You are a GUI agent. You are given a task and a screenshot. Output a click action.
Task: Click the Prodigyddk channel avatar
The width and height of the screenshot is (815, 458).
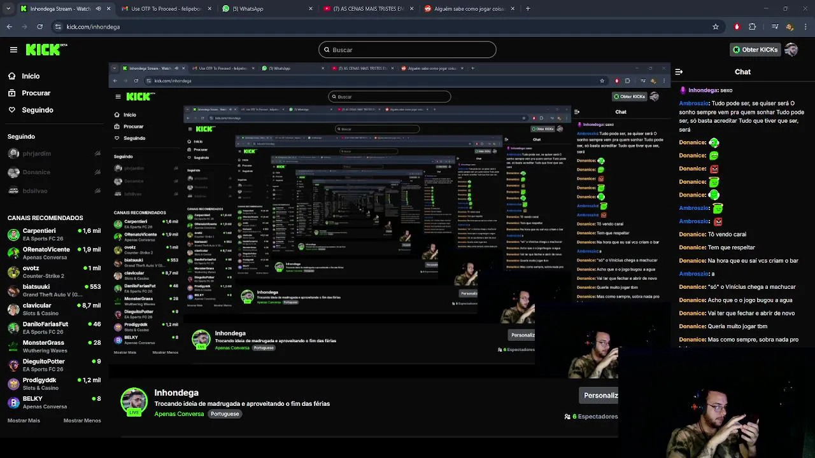coord(13,384)
